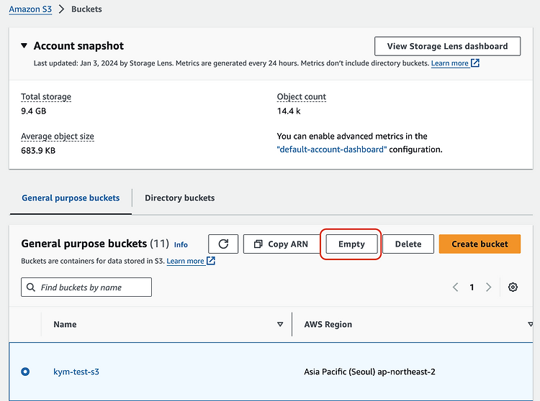Click View Storage Lens dashboard button

pyautogui.click(x=447, y=46)
